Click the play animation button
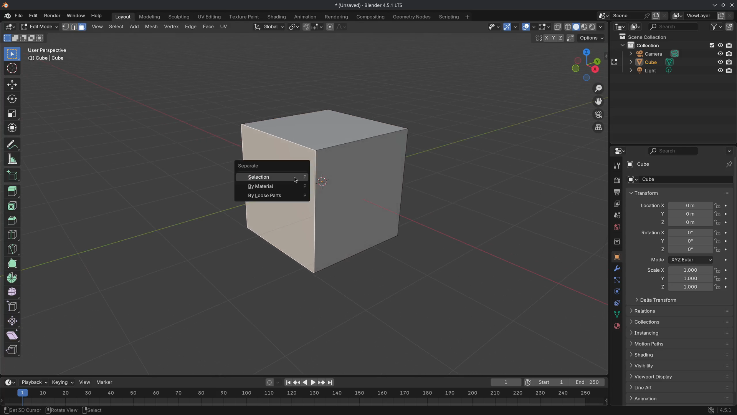The height and width of the screenshot is (415, 737). [x=313, y=382]
